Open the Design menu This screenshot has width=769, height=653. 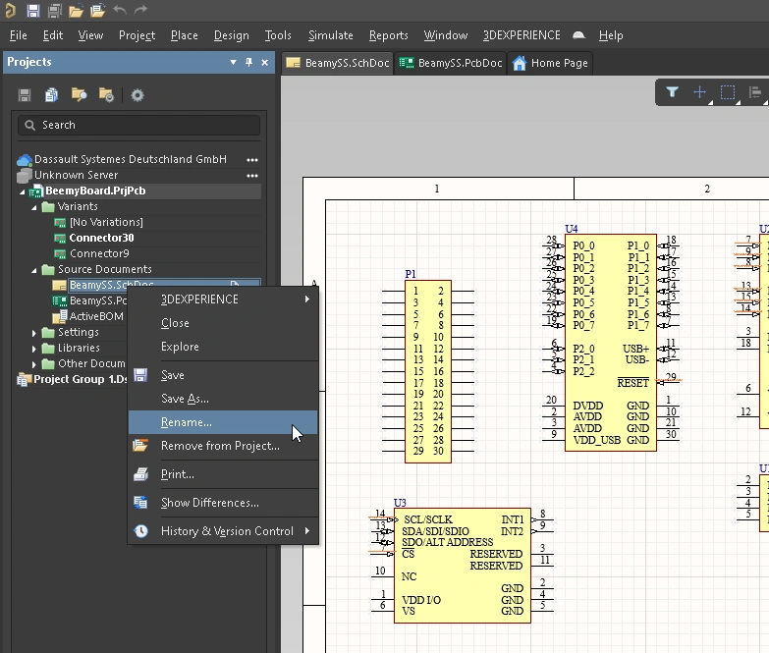(232, 35)
